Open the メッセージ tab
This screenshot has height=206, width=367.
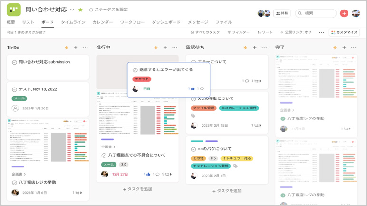pyautogui.click(x=198, y=22)
